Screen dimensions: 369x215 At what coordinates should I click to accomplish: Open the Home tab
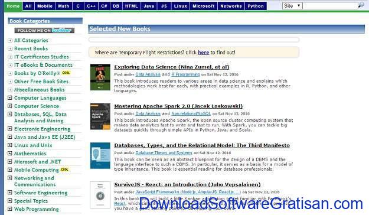[14, 6]
